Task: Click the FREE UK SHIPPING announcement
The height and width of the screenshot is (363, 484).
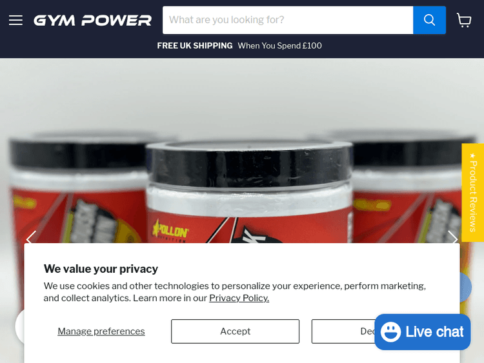Action: click(x=195, y=46)
